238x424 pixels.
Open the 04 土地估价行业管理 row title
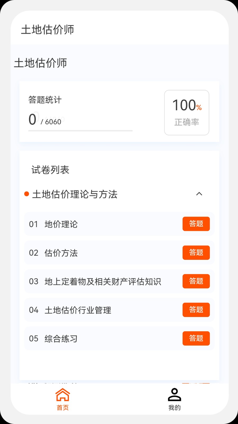coord(78,310)
